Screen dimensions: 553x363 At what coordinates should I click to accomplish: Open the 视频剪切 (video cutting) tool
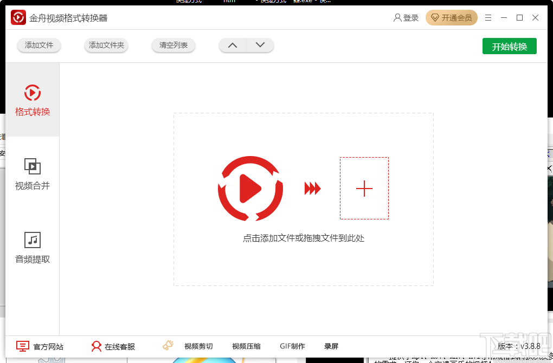(x=200, y=346)
